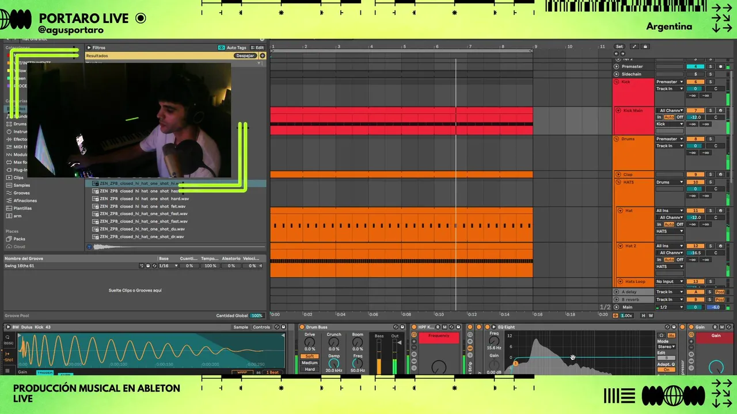Open Packs under Places
The image size is (737, 414).
[x=20, y=239]
